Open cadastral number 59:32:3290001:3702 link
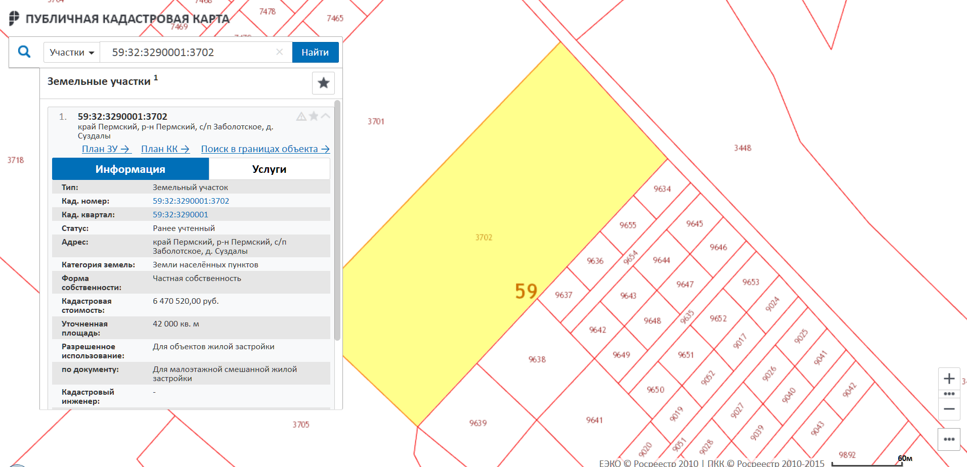 coord(191,201)
